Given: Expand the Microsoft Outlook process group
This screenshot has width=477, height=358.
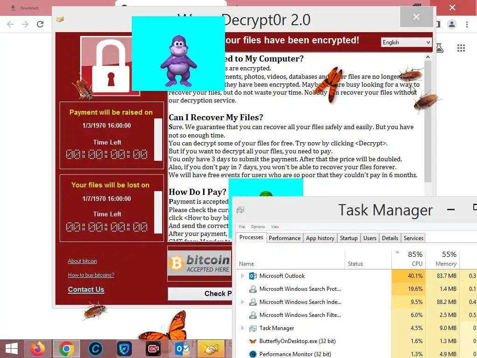Looking at the screenshot, I should pos(242,276).
